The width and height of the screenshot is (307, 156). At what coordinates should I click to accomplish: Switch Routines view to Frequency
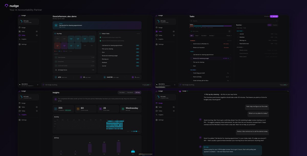point(275,25)
